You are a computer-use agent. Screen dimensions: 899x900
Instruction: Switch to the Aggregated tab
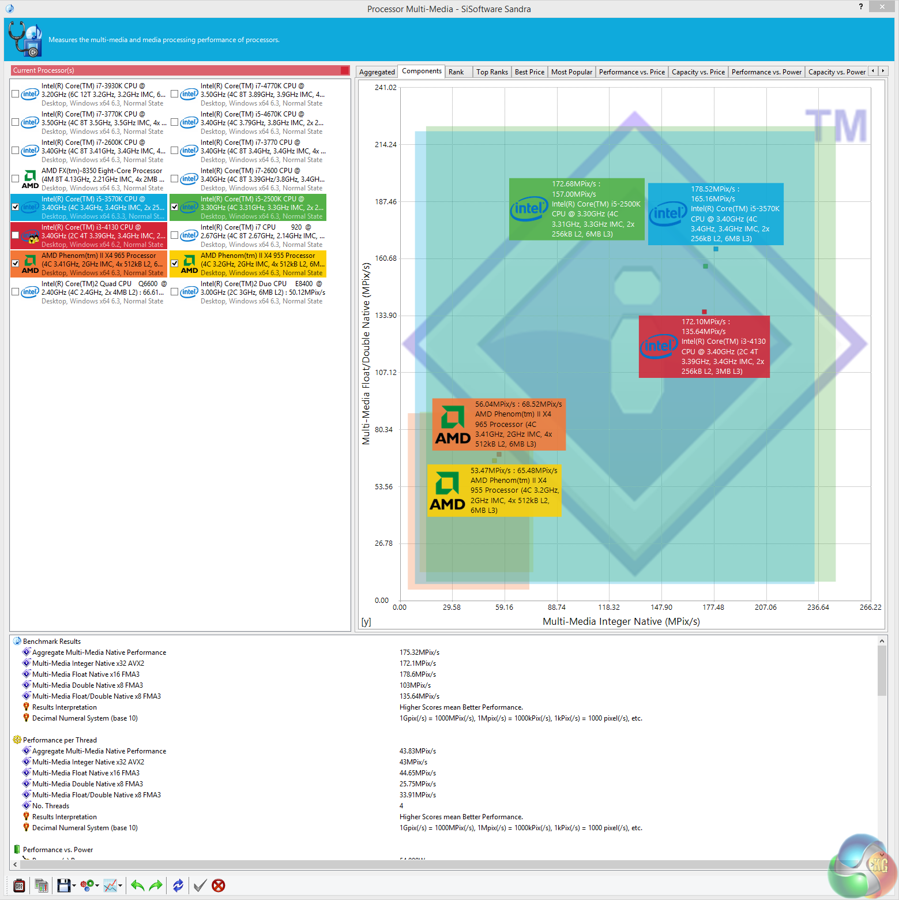(x=377, y=72)
